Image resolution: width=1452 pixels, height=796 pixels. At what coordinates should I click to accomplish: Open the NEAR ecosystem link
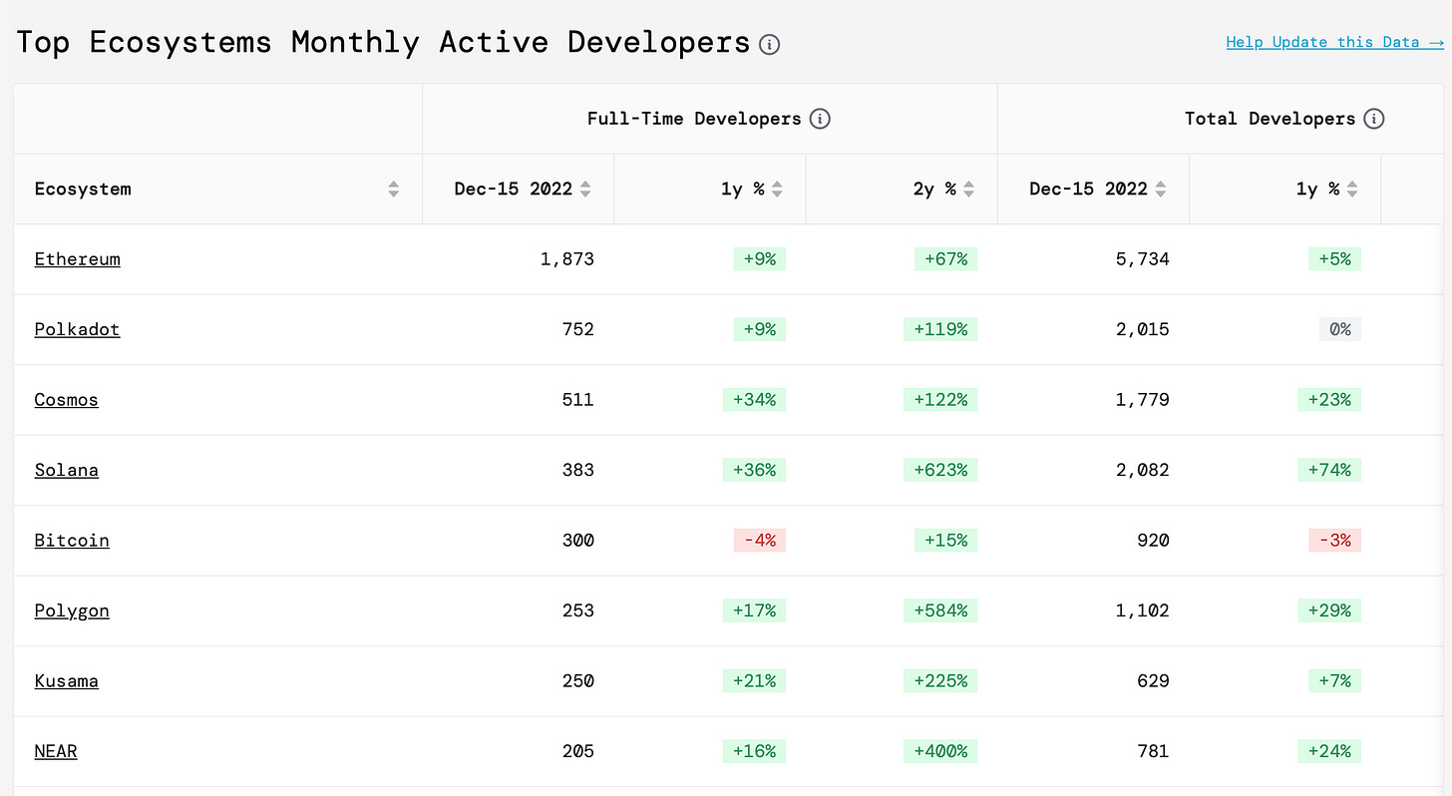coord(56,751)
